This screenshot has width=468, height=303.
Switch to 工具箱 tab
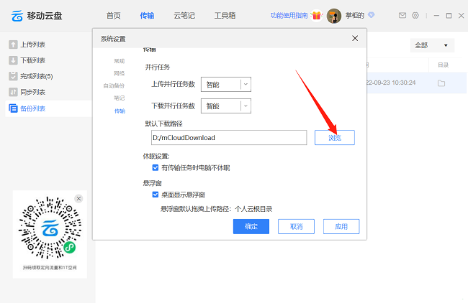[225, 16]
